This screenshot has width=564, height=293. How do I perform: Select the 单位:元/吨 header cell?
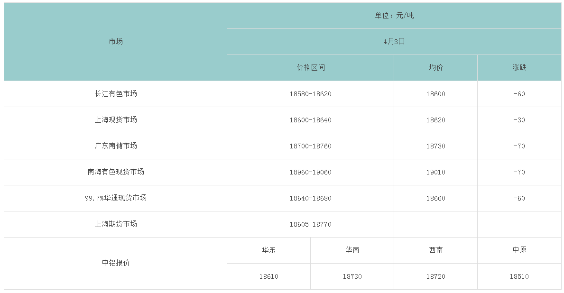(394, 16)
